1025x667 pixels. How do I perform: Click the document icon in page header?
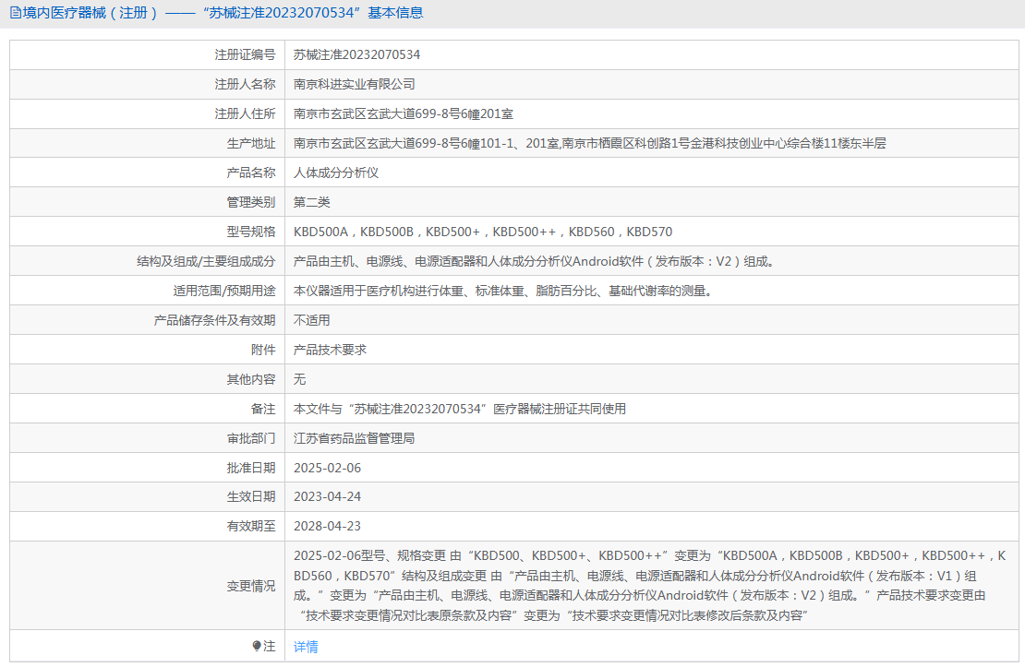coord(15,13)
